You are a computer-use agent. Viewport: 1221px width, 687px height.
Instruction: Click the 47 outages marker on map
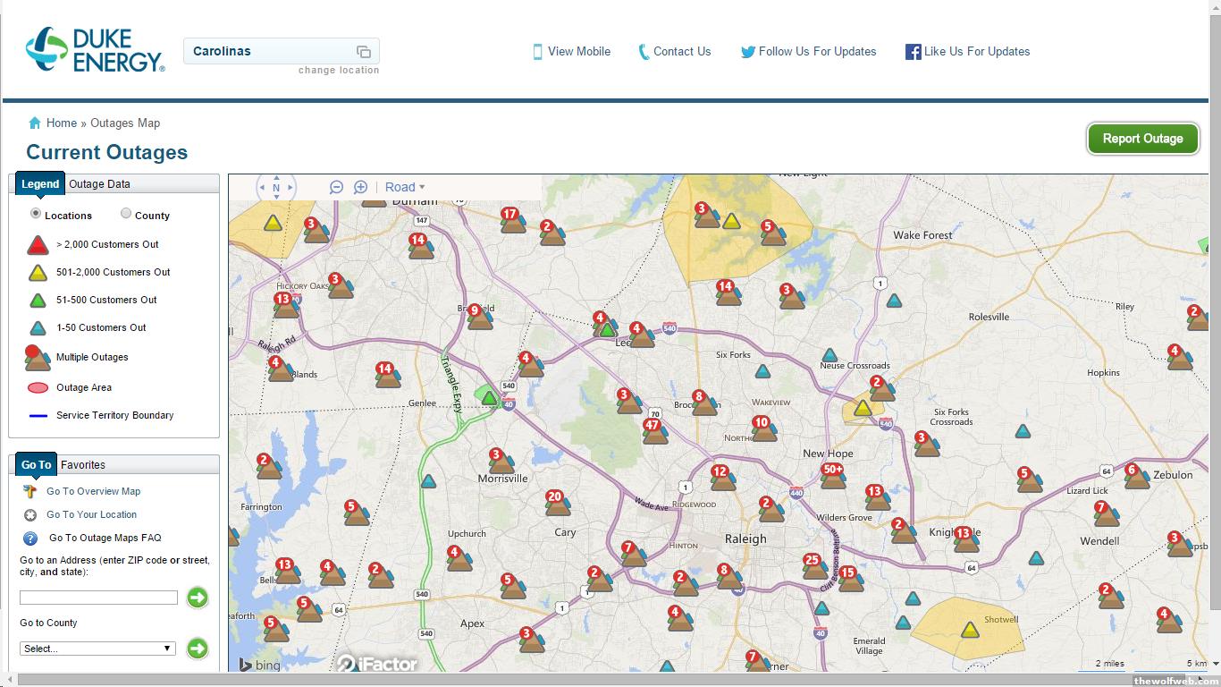point(654,432)
